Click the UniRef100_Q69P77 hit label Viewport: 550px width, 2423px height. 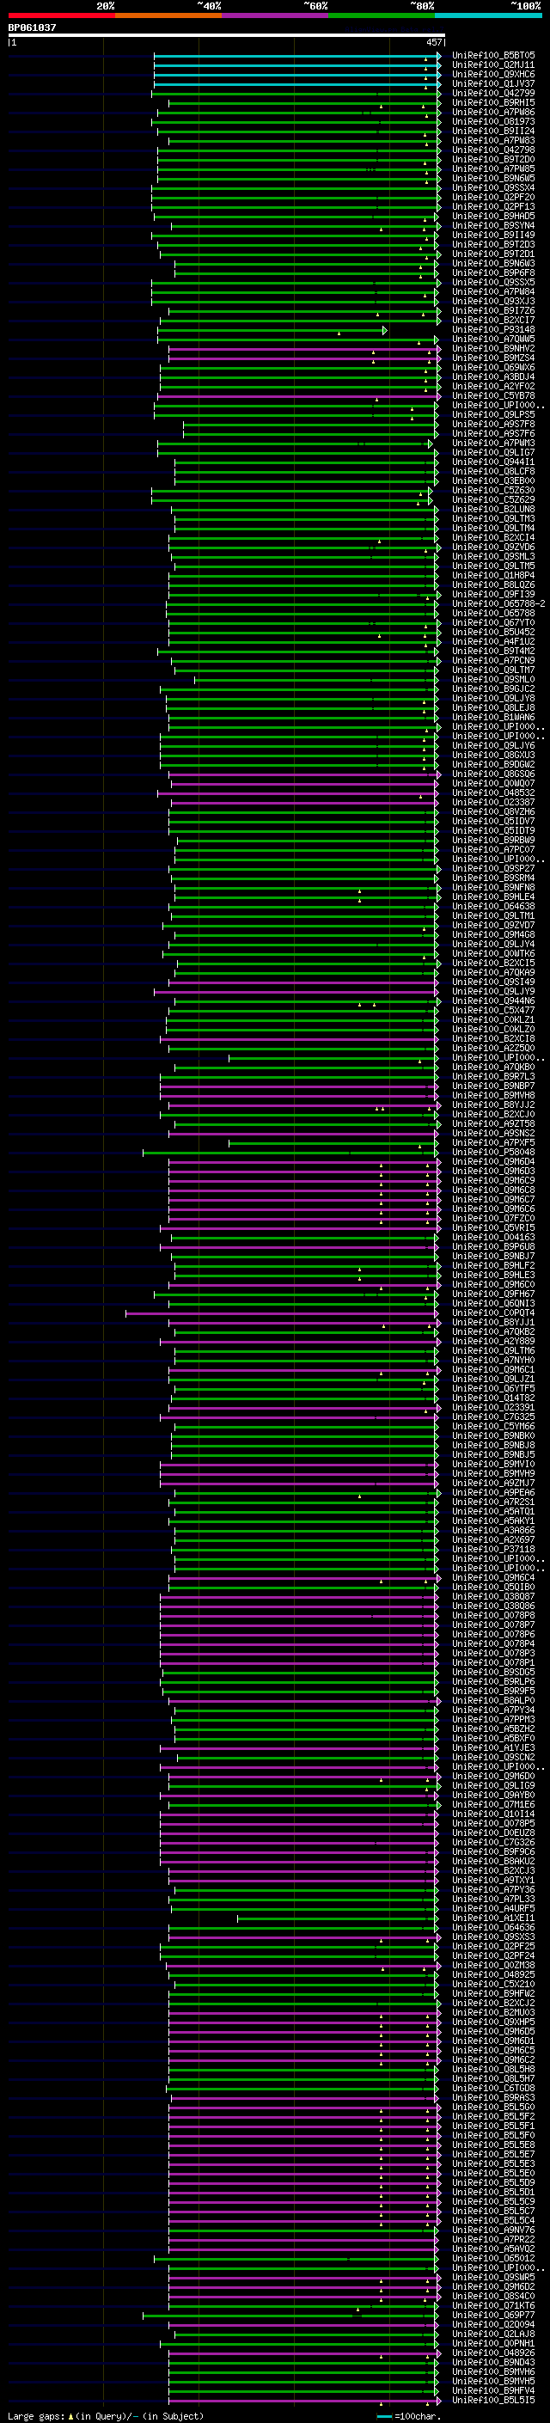coord(493,2315)
